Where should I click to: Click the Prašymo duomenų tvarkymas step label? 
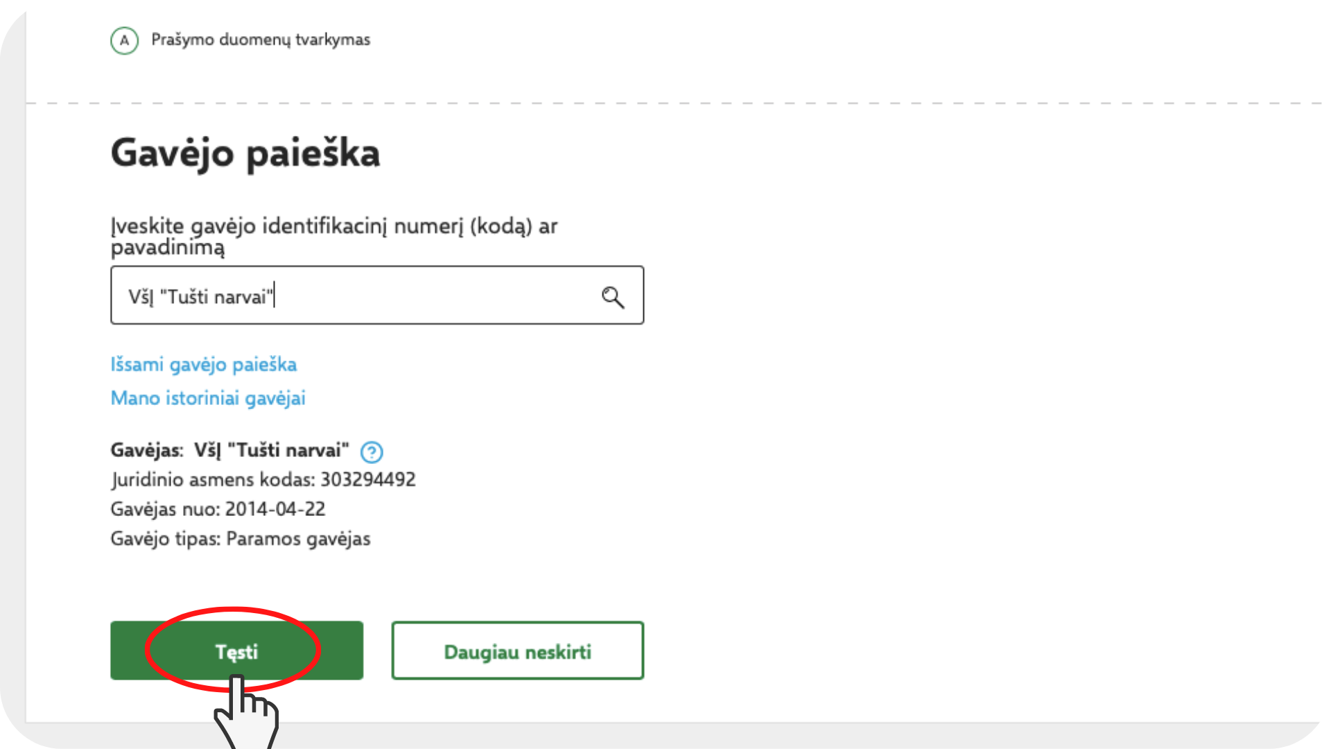coord(261,40)
